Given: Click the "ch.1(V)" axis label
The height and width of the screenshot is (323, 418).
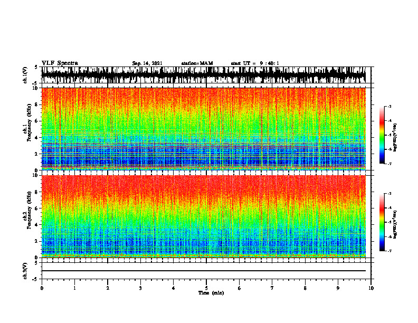Looking at the screenshot, I should point(25,75).
